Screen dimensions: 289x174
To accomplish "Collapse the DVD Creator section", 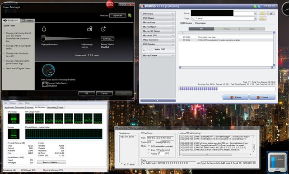I will pyautogui.click(x=158, y=44).
